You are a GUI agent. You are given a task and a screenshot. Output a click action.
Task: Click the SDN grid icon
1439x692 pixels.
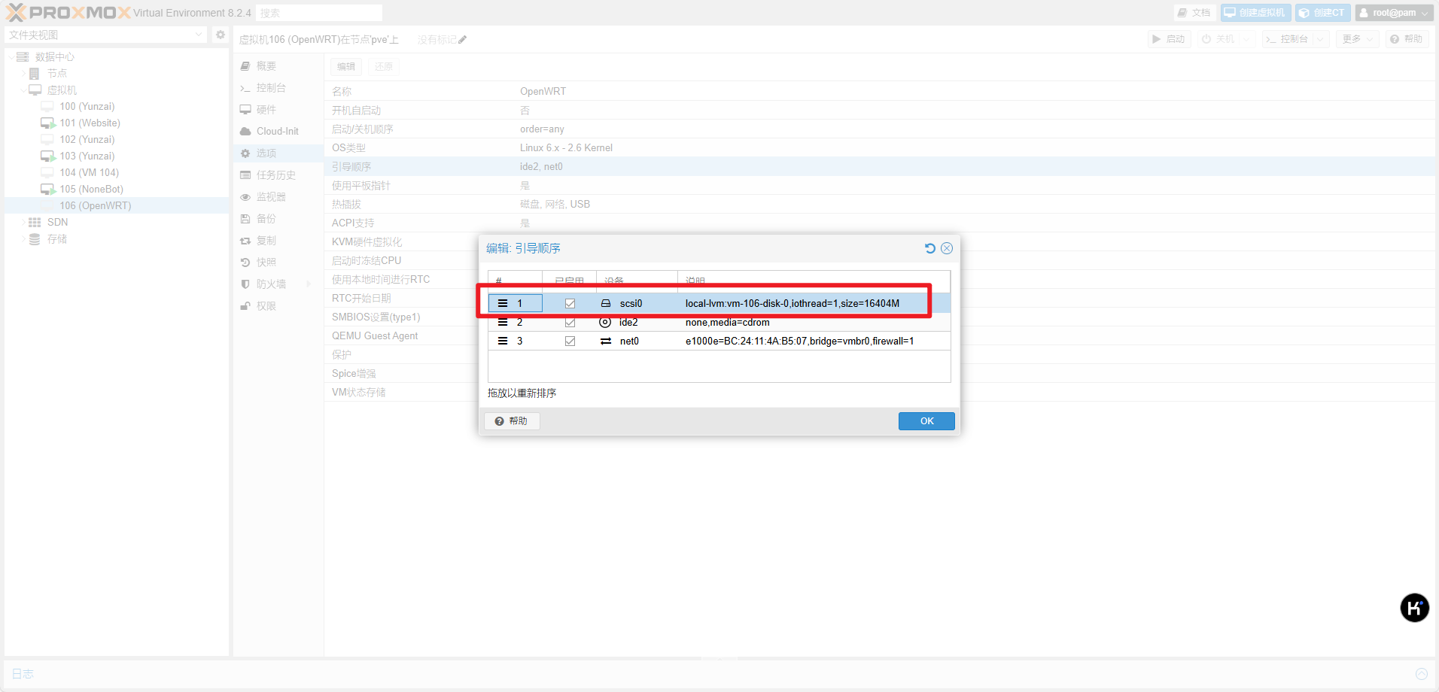(x=35, y=223)
